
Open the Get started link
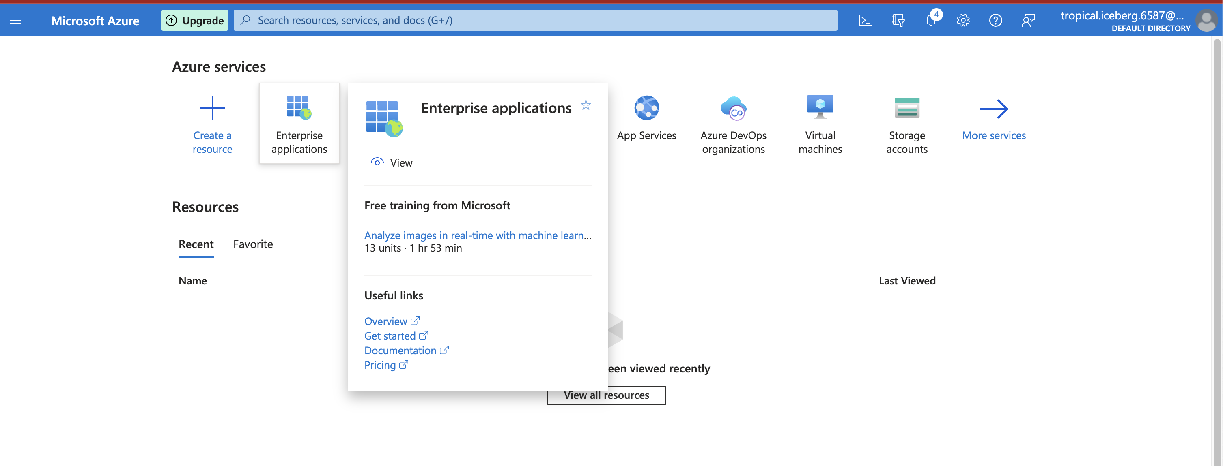point(396,336)
